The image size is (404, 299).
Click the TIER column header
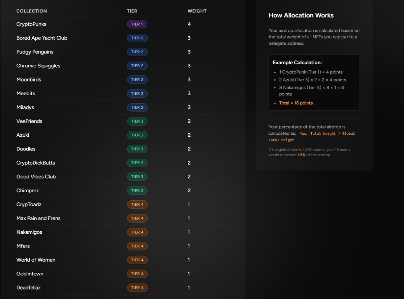(x=132, y=11)
